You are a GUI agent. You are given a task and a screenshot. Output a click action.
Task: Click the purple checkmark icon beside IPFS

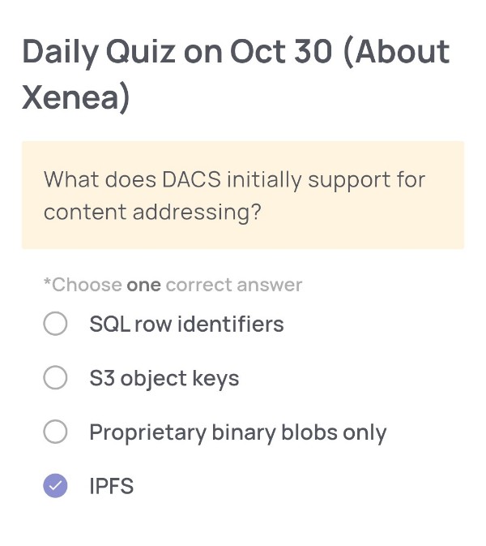click(55, 486)
